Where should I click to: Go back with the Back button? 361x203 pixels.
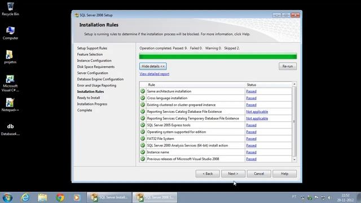point(208,174)
